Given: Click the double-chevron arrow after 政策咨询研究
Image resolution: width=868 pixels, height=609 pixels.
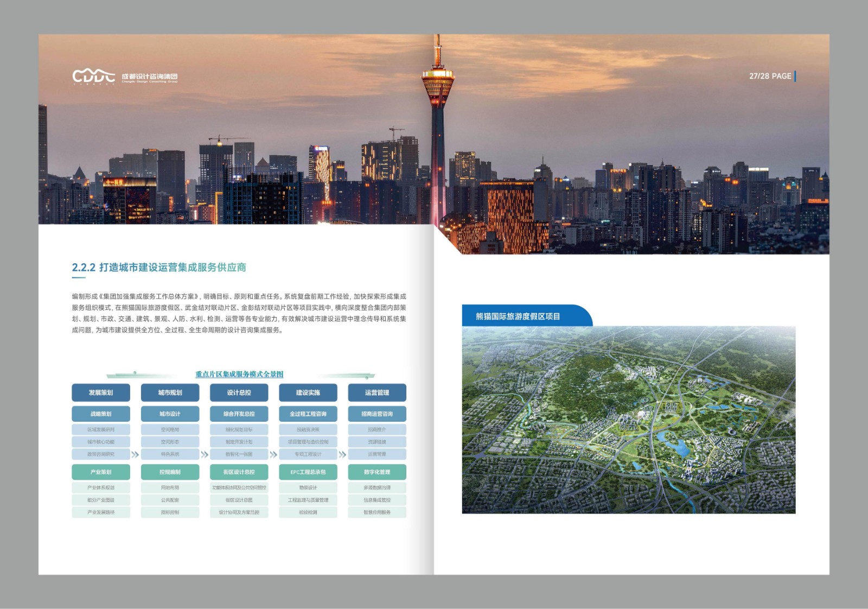Looking at the screenshot, I should click(135, 454).
